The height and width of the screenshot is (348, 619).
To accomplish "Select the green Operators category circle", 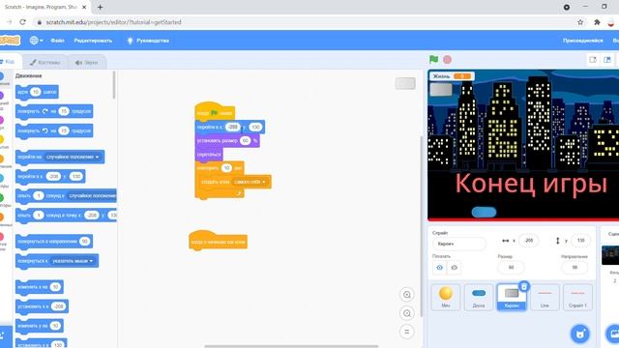I will coord(2,197).
